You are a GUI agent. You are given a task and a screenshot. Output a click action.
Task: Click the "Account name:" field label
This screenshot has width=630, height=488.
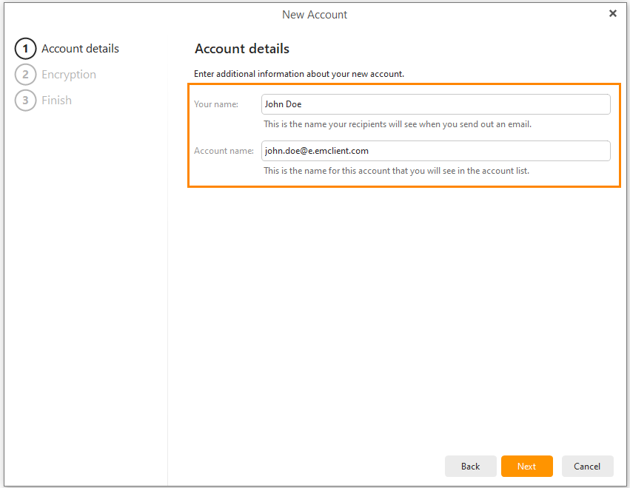(x=224, y=151)
